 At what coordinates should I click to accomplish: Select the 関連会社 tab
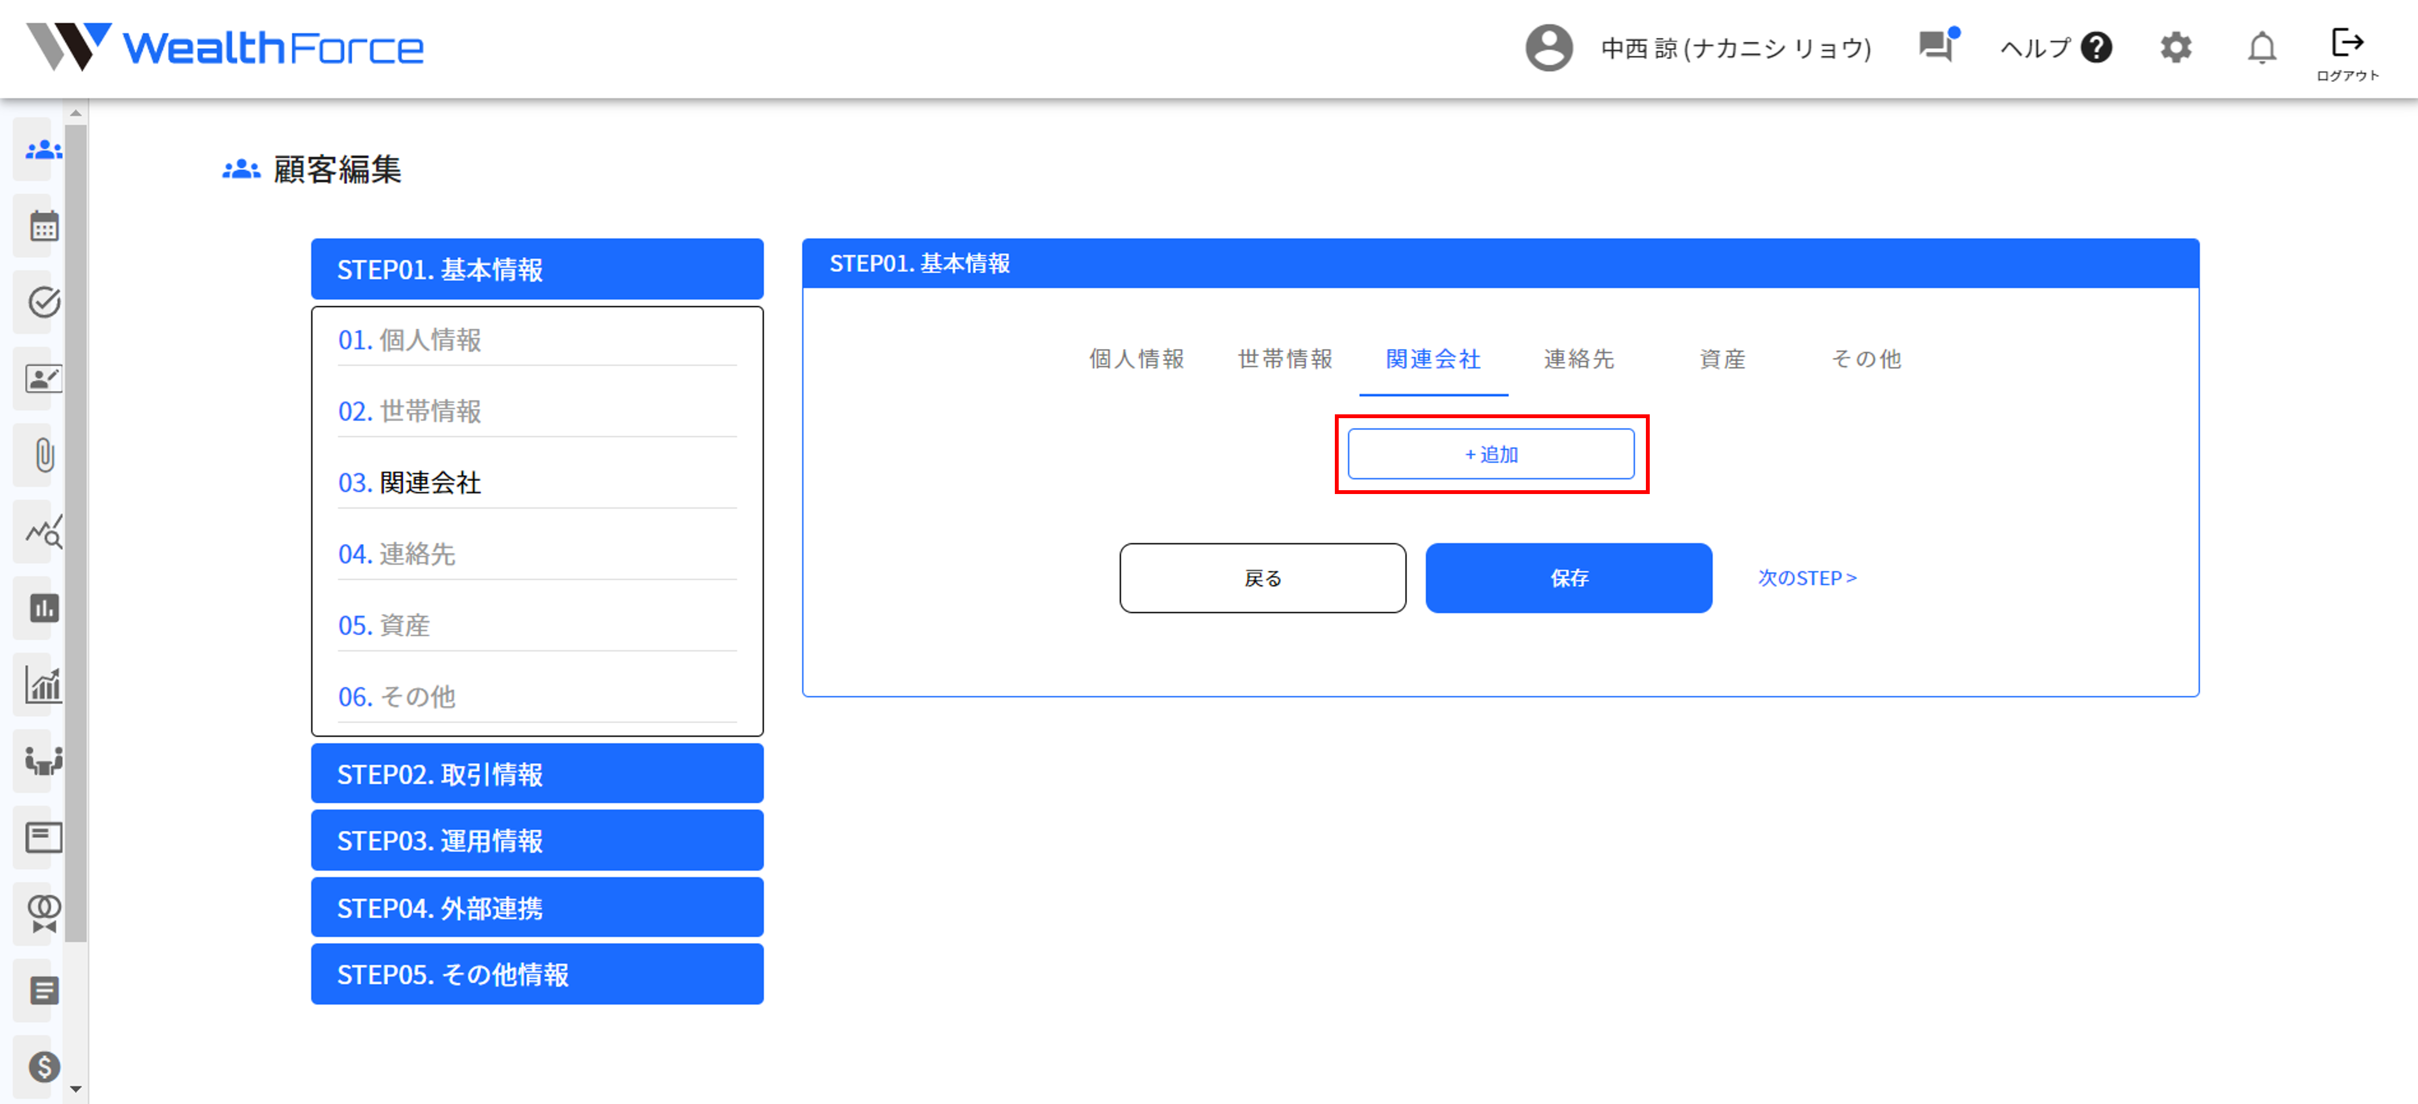1433,359
